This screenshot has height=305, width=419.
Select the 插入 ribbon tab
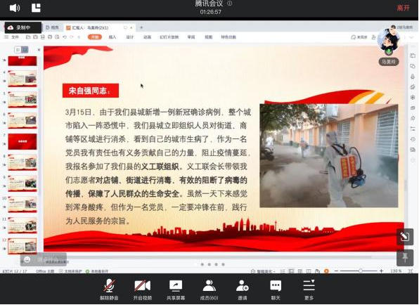coord(112,37)
